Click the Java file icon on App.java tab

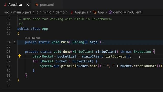[5, 5]
